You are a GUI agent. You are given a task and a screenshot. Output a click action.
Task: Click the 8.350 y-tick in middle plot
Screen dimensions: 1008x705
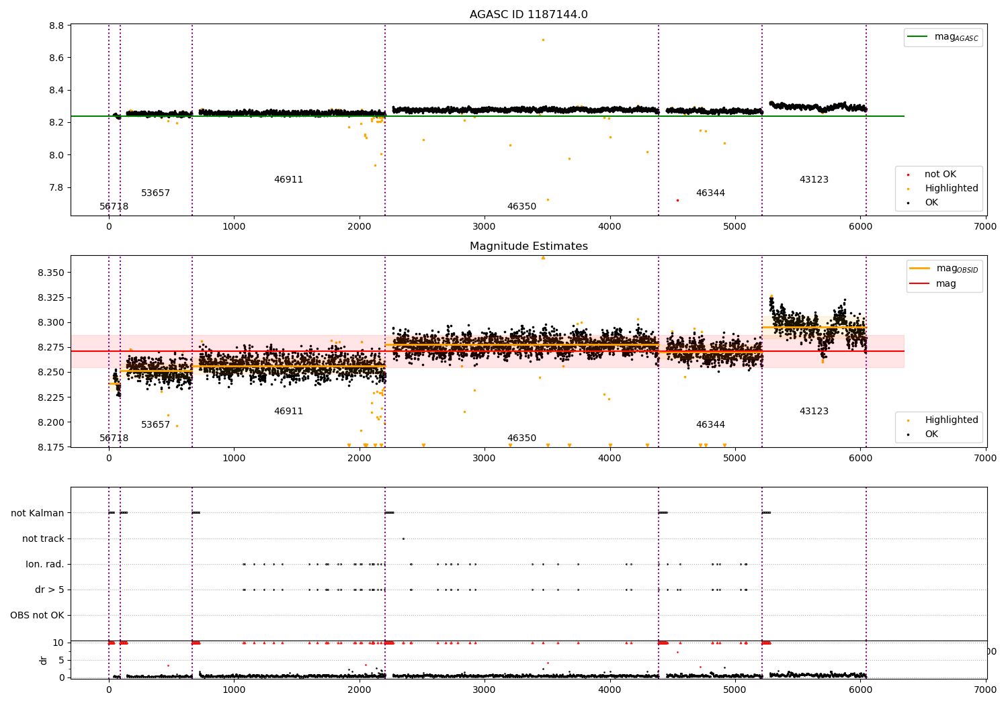click(x=51, y=273)
